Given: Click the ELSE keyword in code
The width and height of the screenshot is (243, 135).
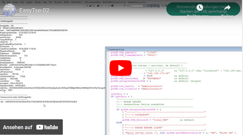Looking at the screenshot, I should pyautogui.click(x=119, y=123).
